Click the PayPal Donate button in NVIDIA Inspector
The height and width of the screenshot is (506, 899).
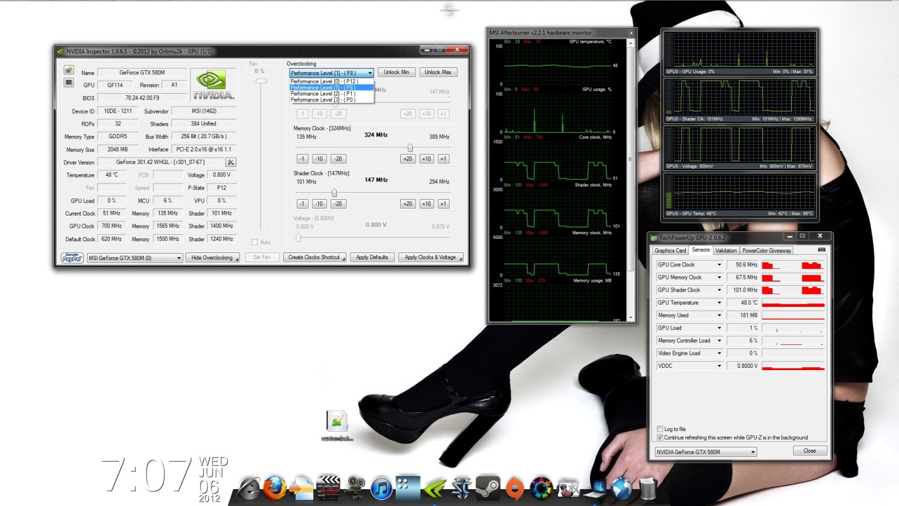click(x=72, y=258)
